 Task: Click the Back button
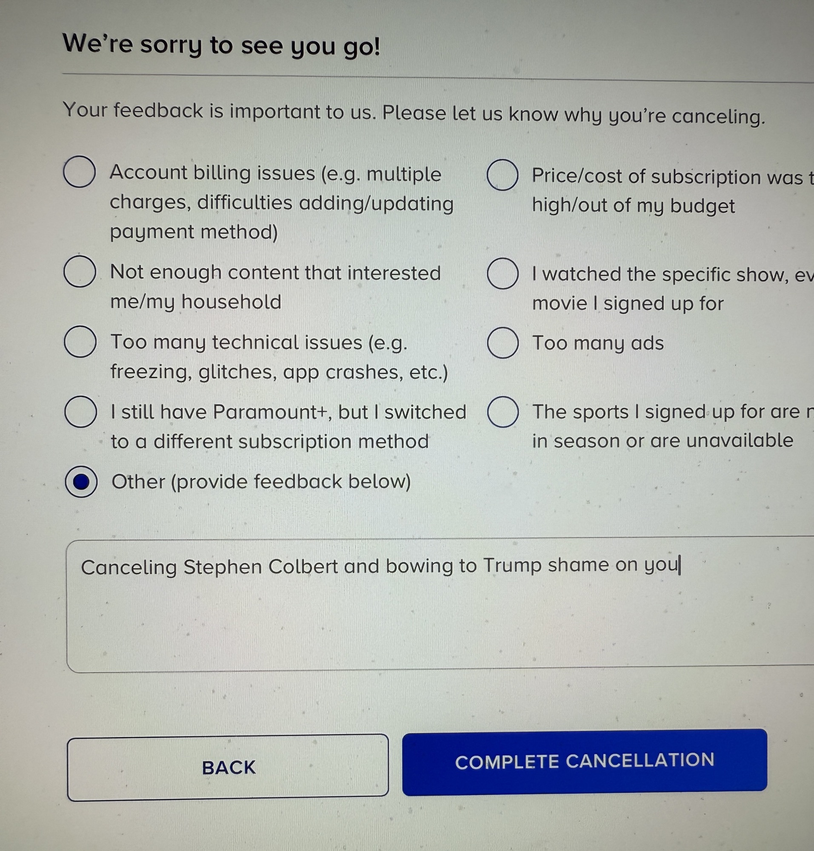click(x=228, y=767)
